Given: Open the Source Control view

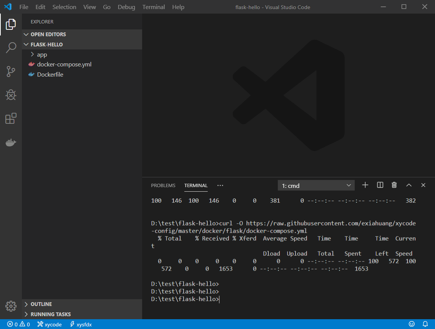Looking at the screenshot, I should (x=11, y=71).
